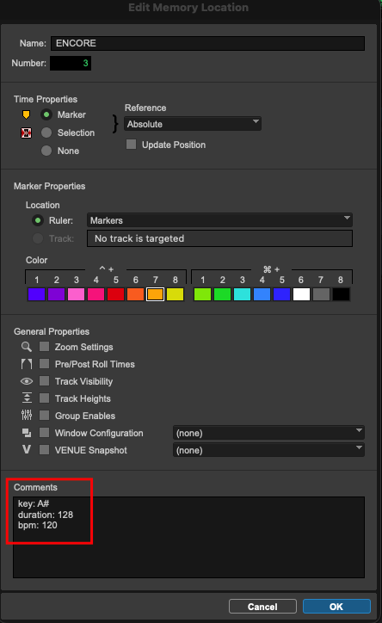The width and height of the screenshot is (382, 623).
Task: Open the Reference Absolute dropdown
Action: [x=193, y=124]
